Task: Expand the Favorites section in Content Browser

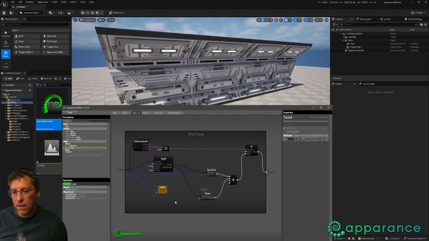Action: (x=3, y=85)
